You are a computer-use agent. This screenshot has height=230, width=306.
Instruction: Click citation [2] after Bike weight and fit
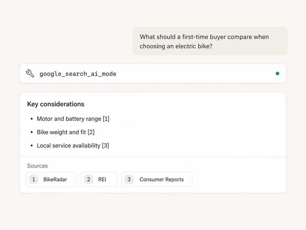[x=91, y=132]
